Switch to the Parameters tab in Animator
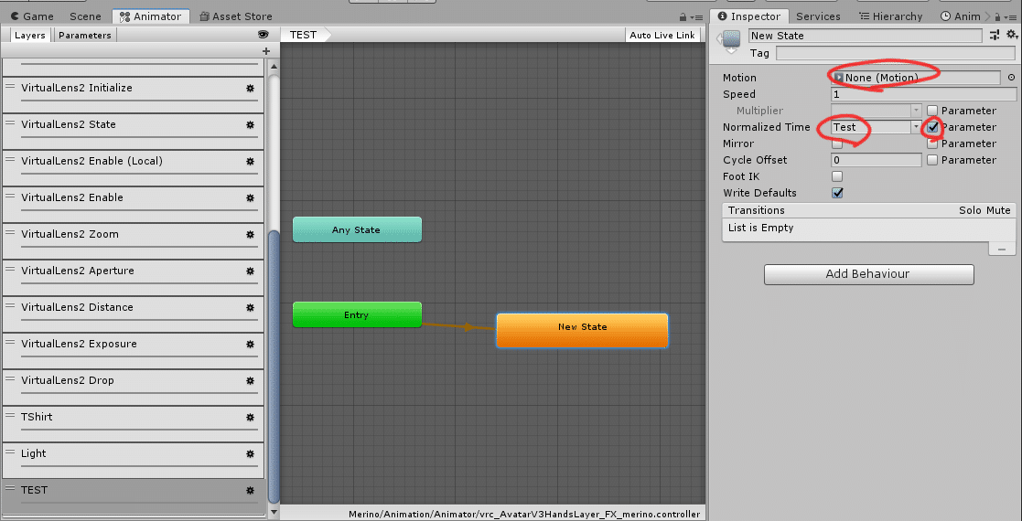The width and height of the screenshot is (1022, 521). pos(85,35)
